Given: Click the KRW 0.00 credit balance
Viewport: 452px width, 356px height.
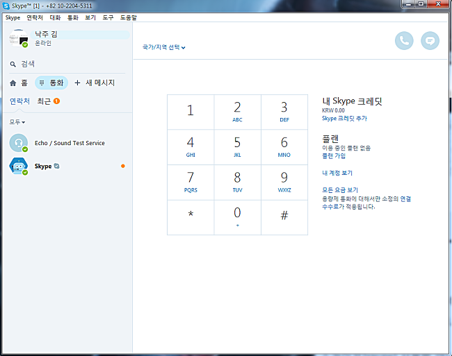Looking at the screenshot, I should coord(333,110).
